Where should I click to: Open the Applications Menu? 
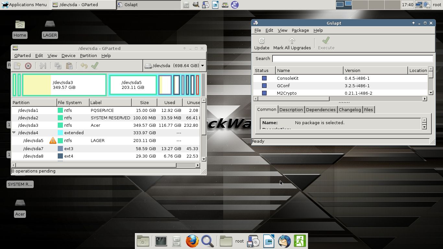tap(24, 5)
